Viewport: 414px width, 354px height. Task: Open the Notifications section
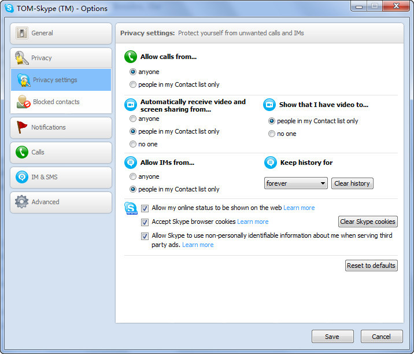[61, 128]
